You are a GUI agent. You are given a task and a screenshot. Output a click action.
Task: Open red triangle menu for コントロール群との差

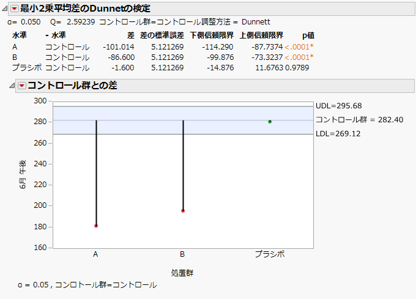coord(22,86)
